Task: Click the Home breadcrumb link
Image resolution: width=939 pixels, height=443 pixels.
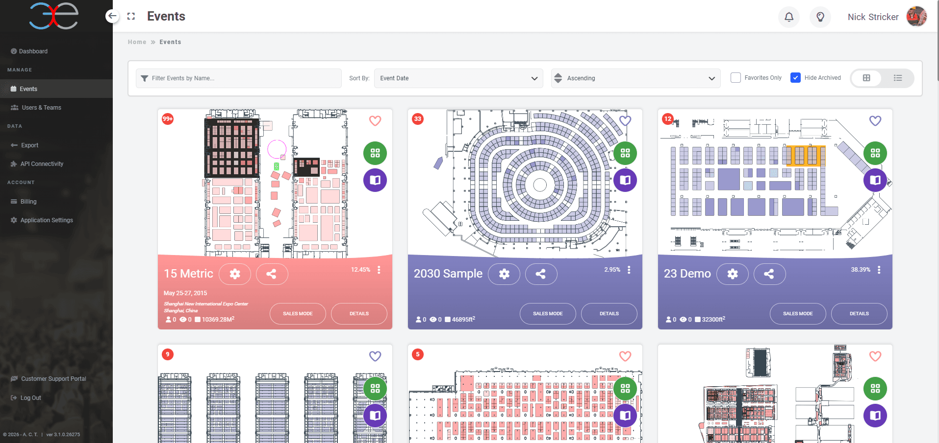Action: 137,42
